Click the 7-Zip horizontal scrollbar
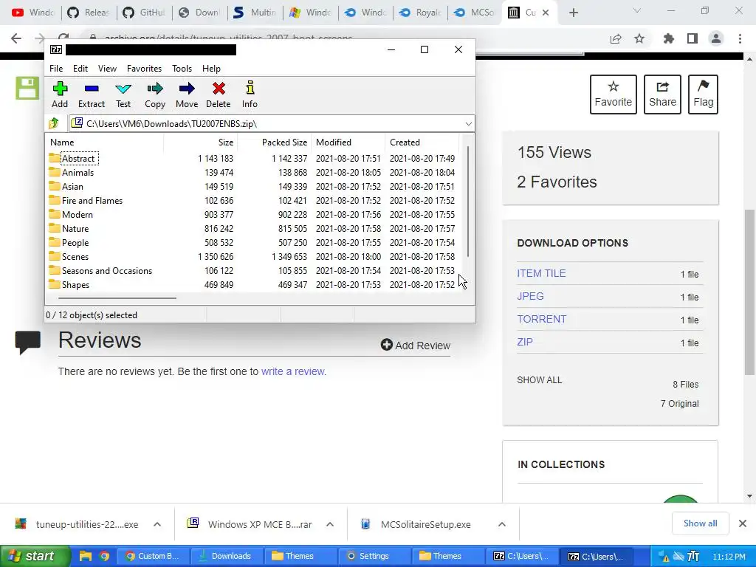The height and width of the screenshot is (567, 756). [117, 298]
